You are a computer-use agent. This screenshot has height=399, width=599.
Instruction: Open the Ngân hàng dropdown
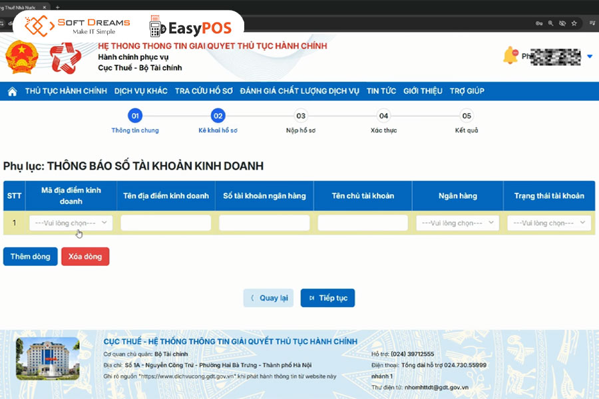(x=457, y=223)
